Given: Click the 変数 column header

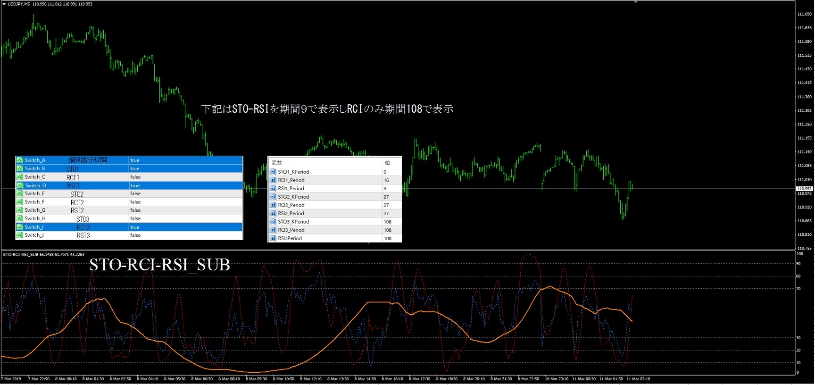Looking at the screenshot, I should tap(277, 163).
